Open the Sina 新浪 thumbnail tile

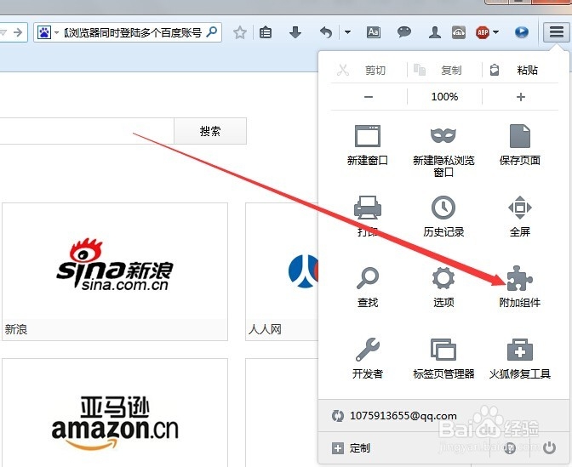pyautogui.click(x=115, y=271)
